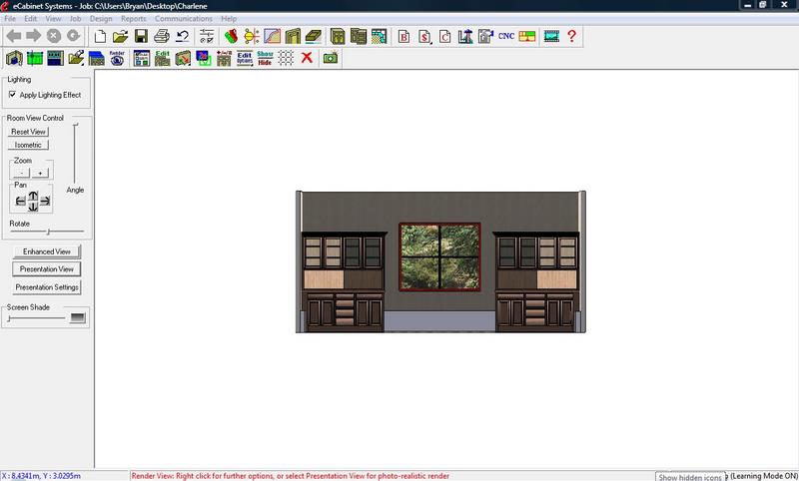Click the single cabinet editor icon
The image size is (799, 481).
click(338, 36)
